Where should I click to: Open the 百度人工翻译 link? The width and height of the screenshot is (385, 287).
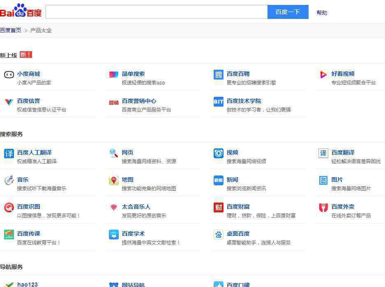[x=35, y=153]
